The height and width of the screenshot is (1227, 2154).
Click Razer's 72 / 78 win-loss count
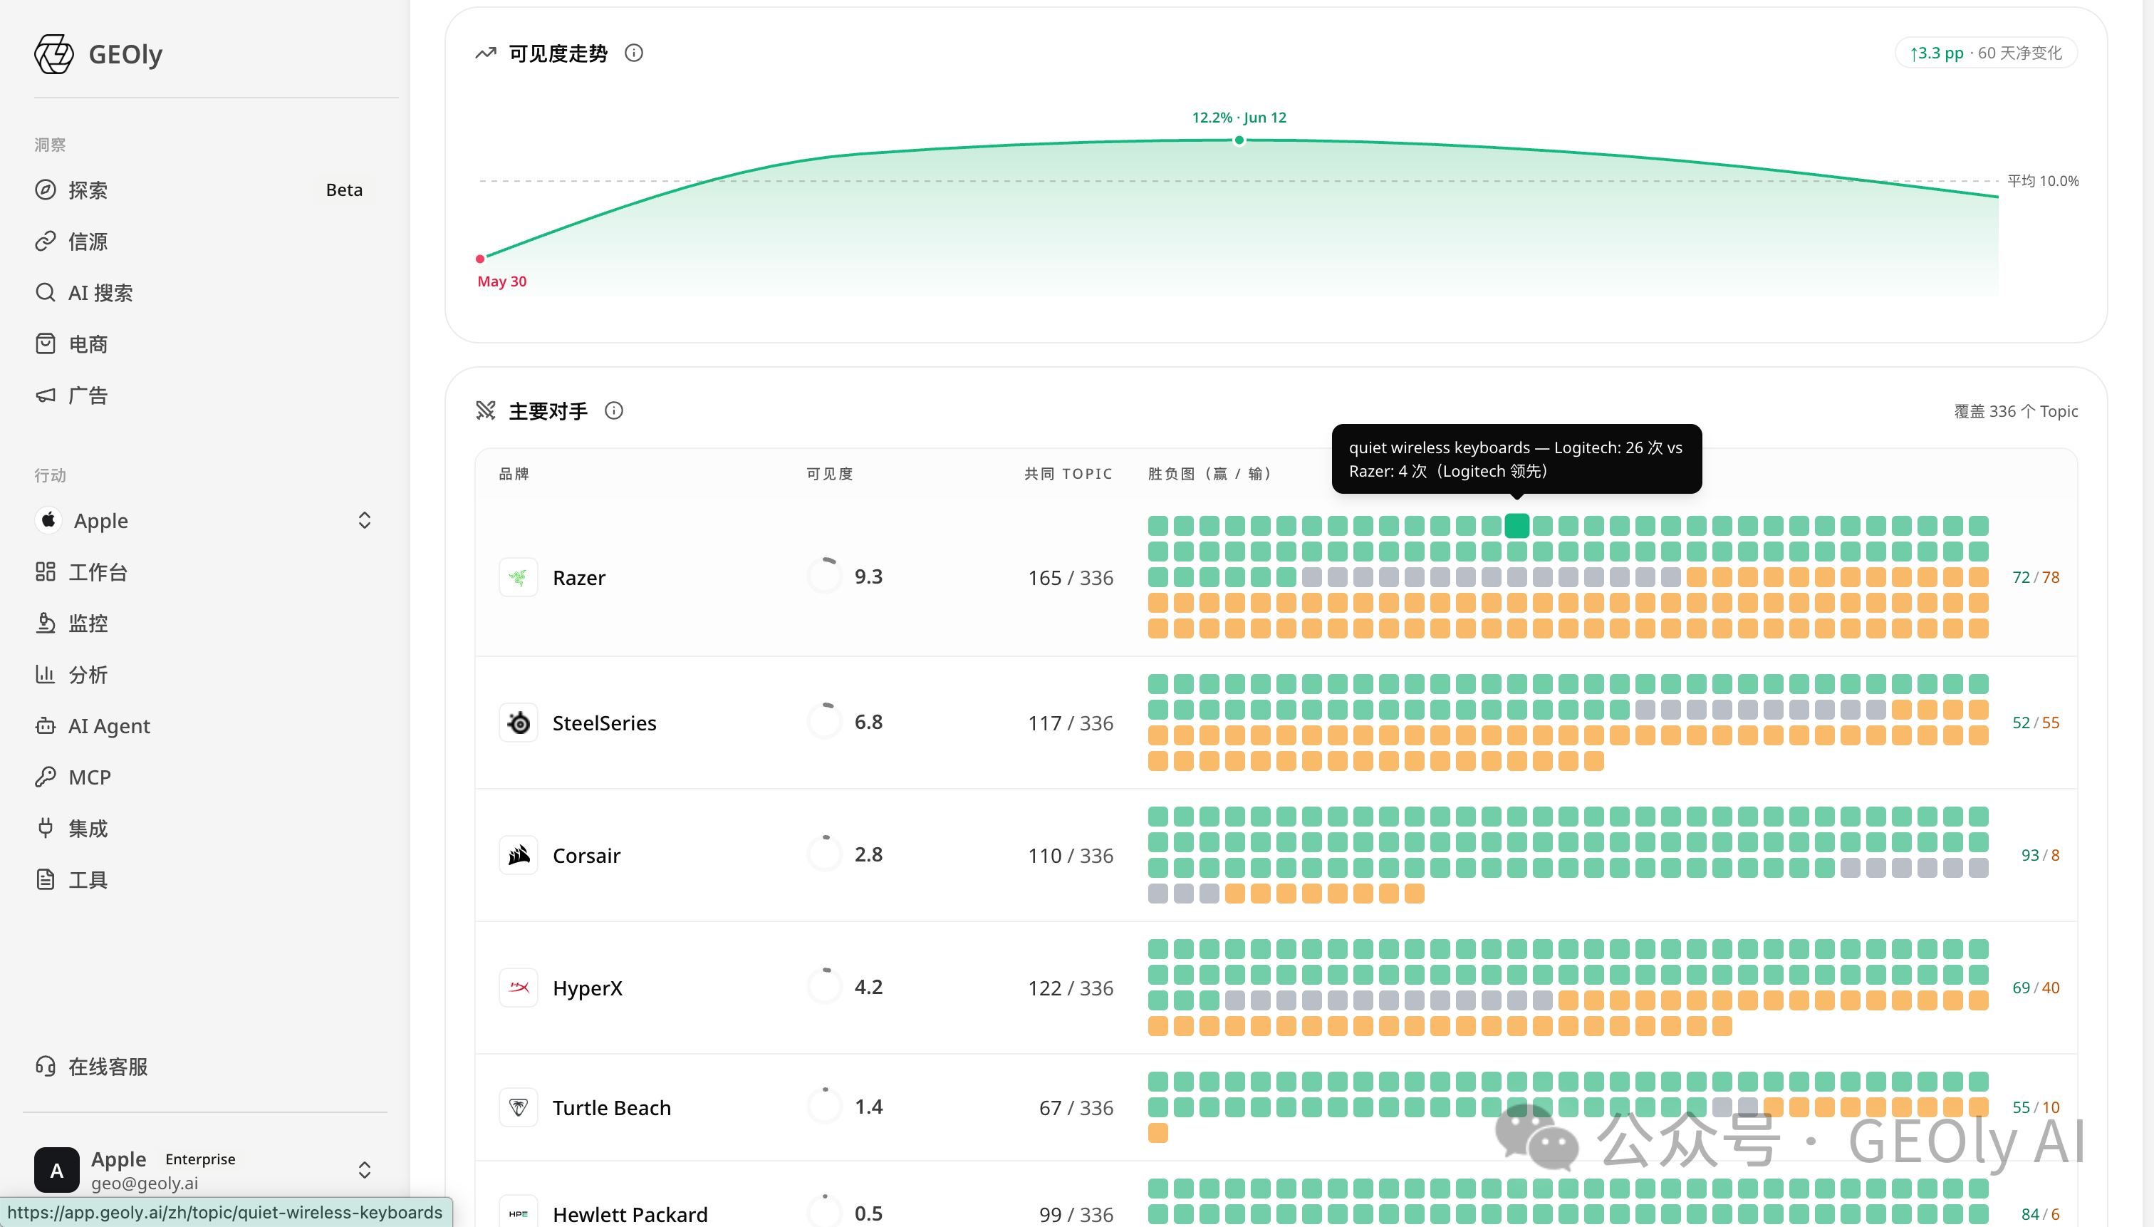click(2035, 577)
